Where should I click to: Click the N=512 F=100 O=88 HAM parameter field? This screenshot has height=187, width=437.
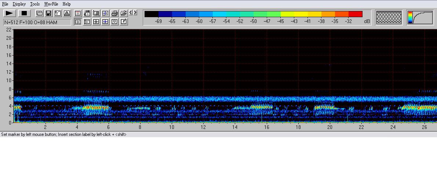pyautogui.click(x=37, y=22)
